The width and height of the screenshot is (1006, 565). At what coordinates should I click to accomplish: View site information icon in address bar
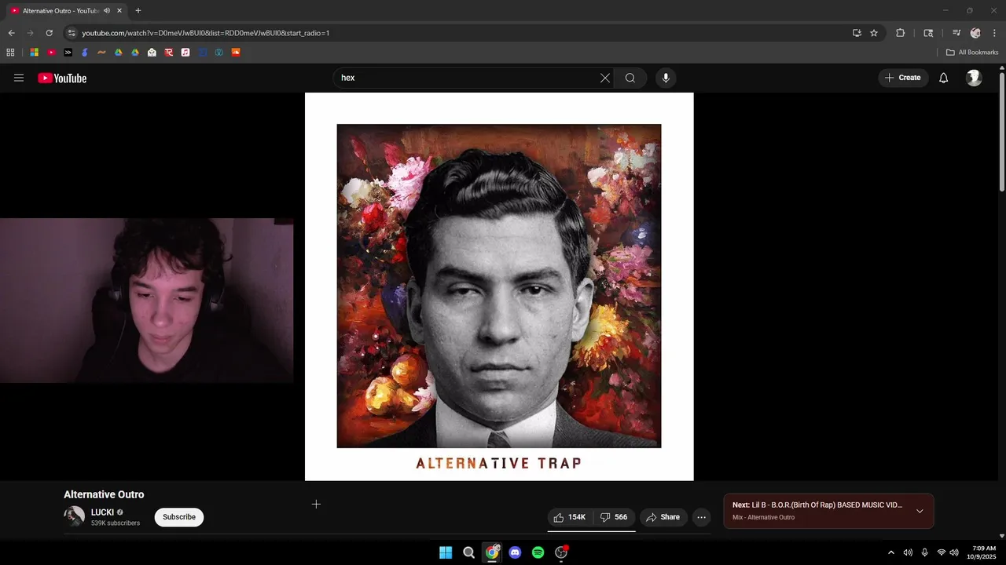[72, 33]
